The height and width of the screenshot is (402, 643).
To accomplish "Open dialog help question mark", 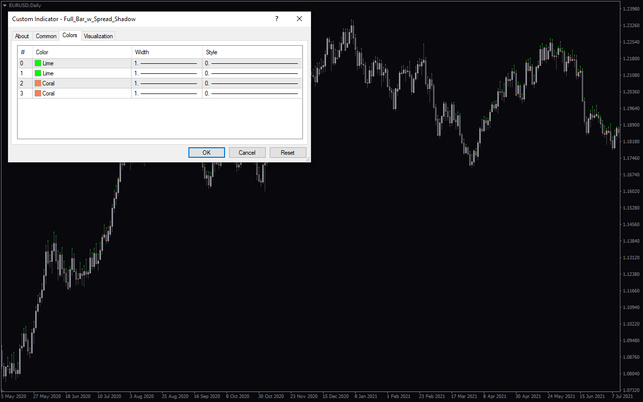I will (276, 19).
